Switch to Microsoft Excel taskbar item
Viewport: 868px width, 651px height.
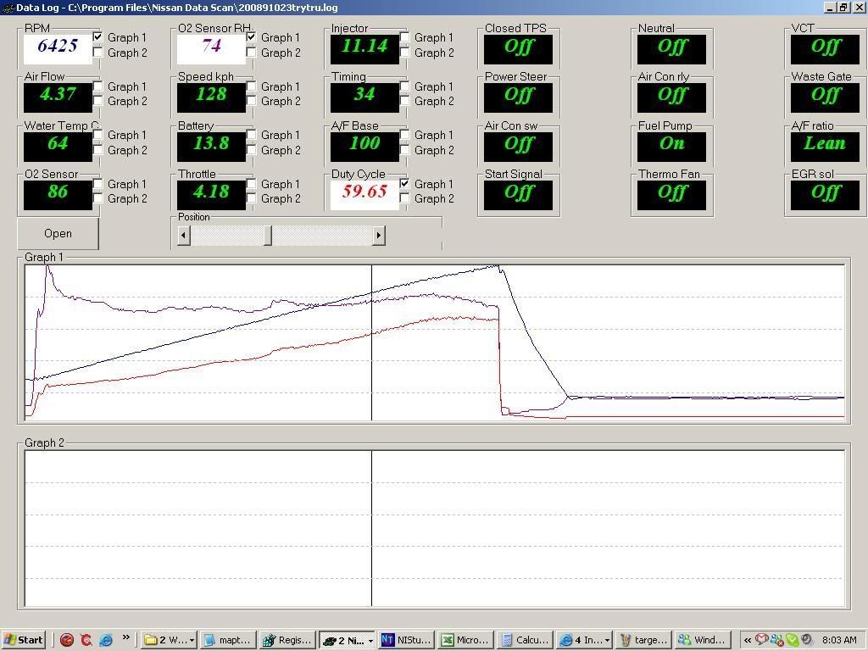[465, 640]
